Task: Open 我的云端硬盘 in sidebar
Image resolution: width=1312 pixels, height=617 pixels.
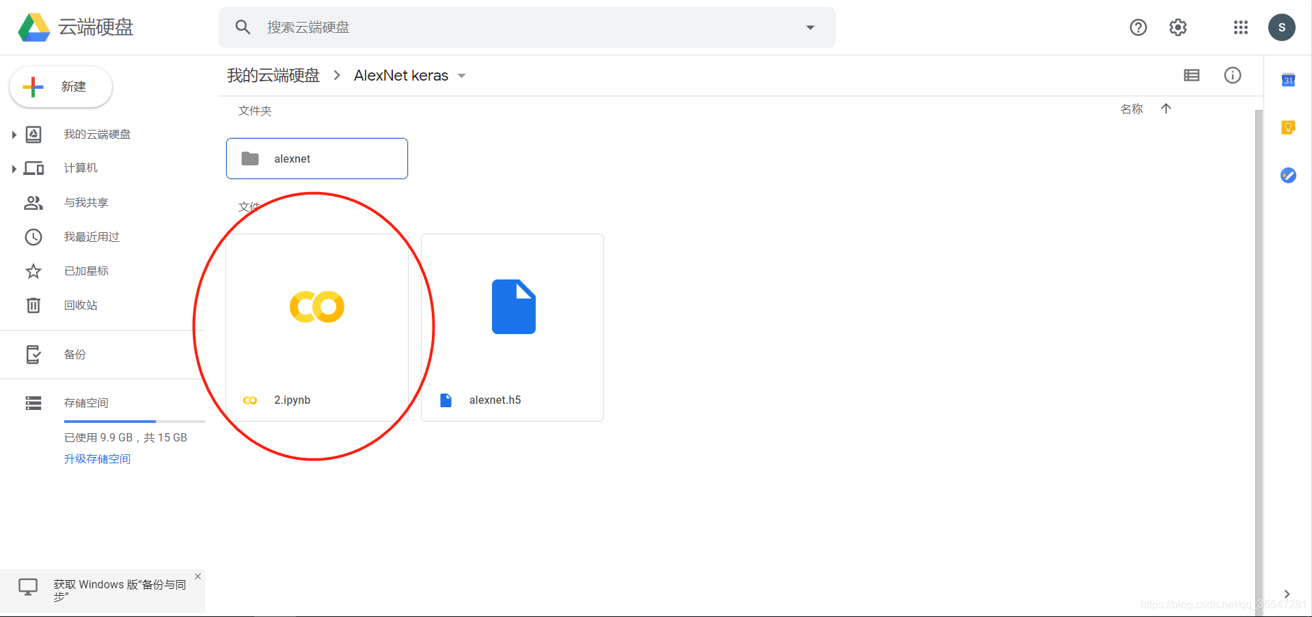Action: pyautogui.click(x=97, y=135)
